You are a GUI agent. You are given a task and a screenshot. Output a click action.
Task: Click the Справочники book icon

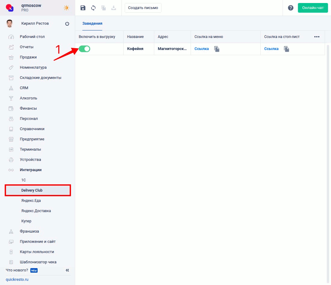pyautogui.click(x=11, y=129)
